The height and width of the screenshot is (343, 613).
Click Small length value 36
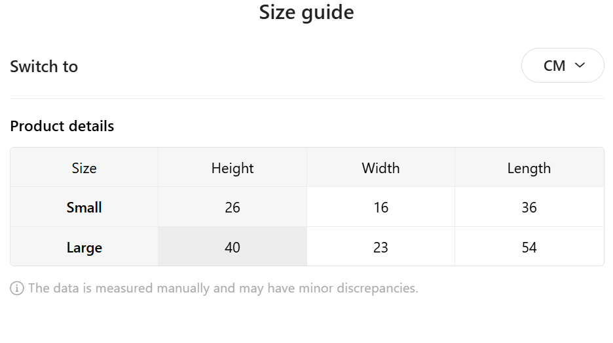pos(529,207)
